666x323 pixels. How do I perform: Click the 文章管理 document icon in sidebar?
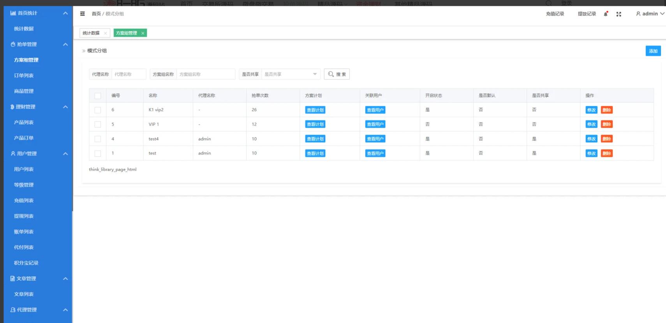click(12, 279)
